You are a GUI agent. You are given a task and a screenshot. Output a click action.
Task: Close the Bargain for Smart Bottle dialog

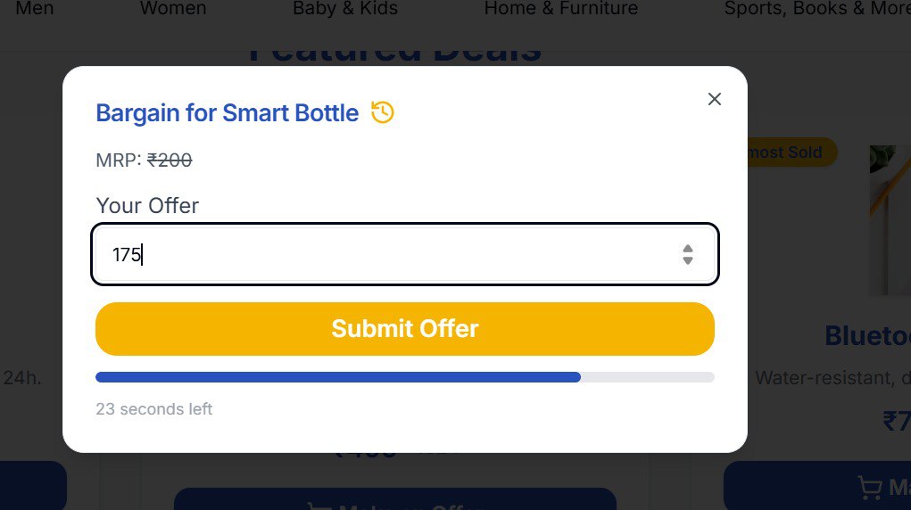(x=714, y=99)
